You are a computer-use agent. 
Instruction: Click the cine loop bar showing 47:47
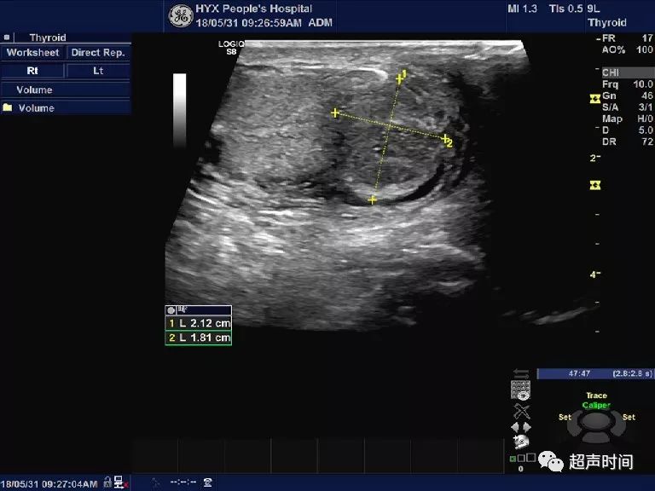595,373
